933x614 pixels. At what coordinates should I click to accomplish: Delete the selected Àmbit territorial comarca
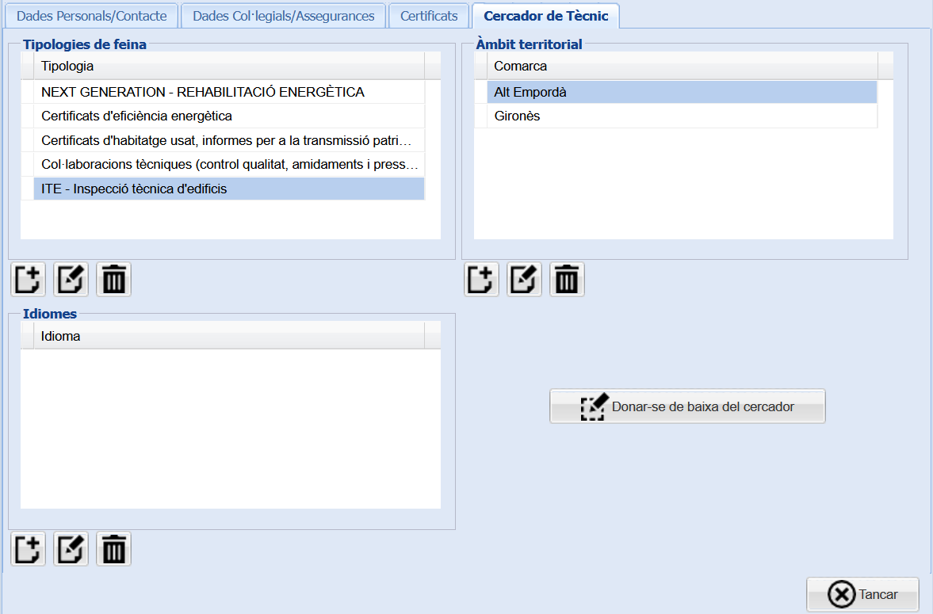pos(567,279)
